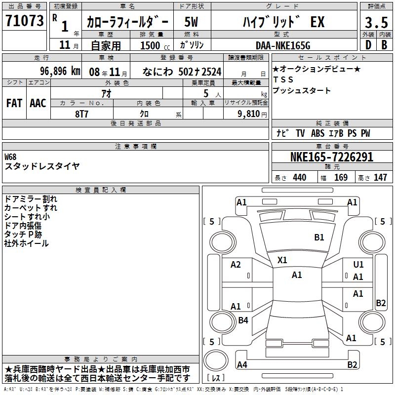Select the color number 8T7 field

tap(82, 114)
